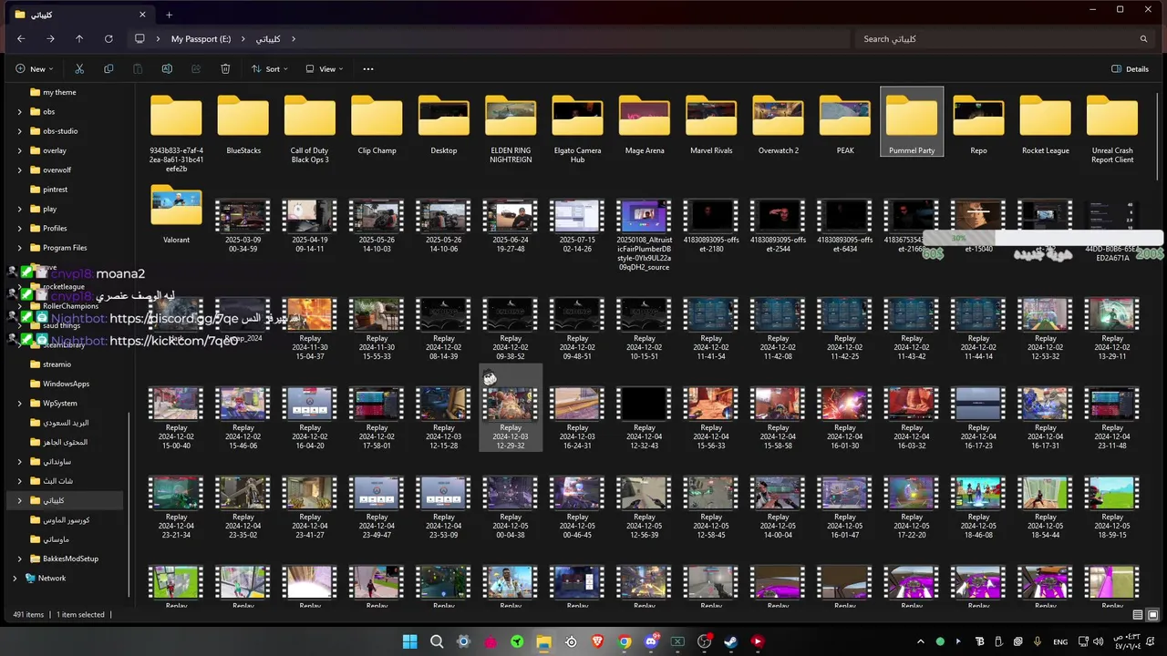Click كليباتي in the address breadcrumb
Image resolution: width=1167 pixels, height=656 pixels.
coord(268,39)
